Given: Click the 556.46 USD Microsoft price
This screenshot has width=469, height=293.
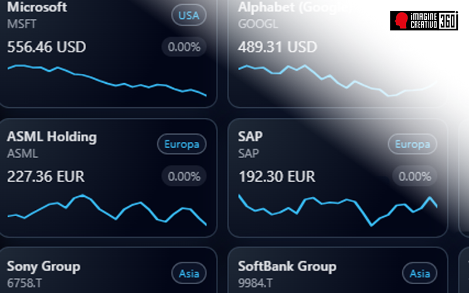Looking at the screenshot, I should [x=46, y=47].
